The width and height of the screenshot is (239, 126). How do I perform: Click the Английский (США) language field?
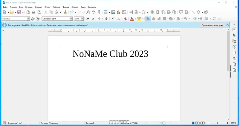tap(129, 123)
